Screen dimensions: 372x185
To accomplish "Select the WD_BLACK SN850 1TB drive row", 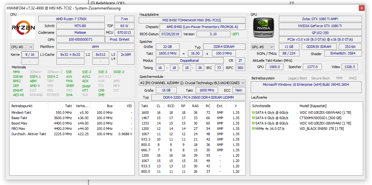I will point(306,129).
